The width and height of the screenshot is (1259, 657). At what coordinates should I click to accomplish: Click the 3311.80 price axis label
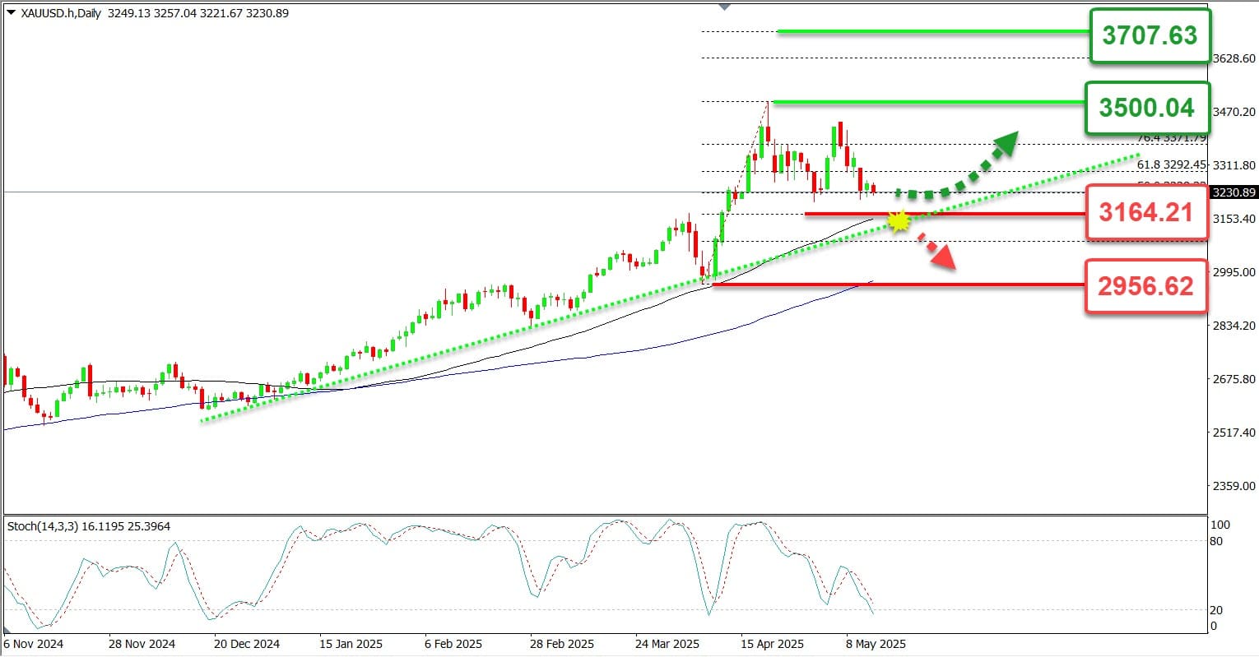[x=1234, y=165]
